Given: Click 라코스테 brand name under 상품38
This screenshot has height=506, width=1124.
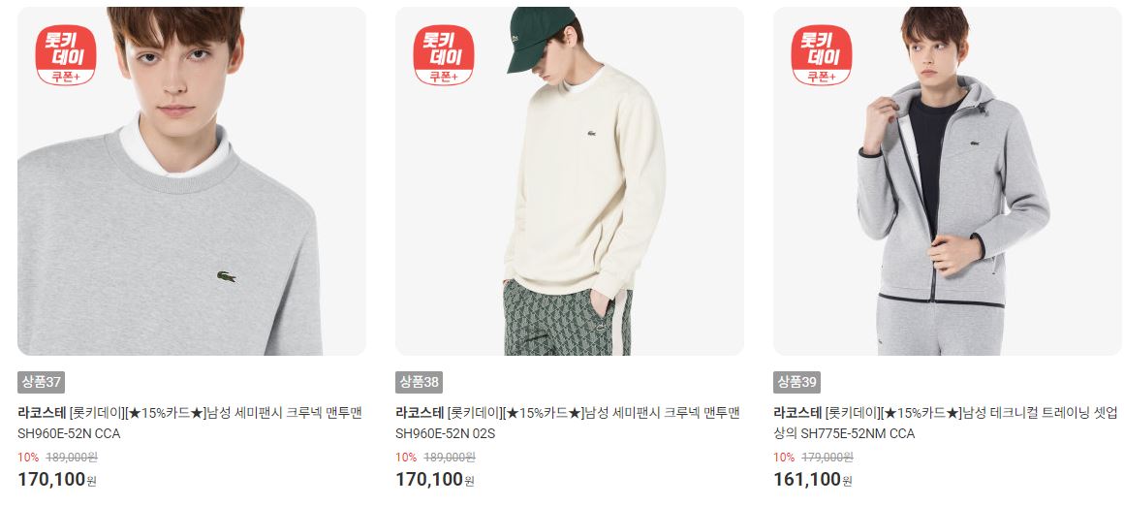Looking at the screenshot, I should [x=421, y=413].
